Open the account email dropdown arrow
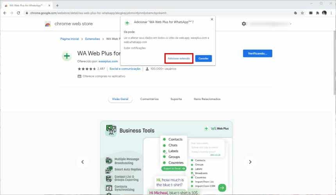 (291, 24)
